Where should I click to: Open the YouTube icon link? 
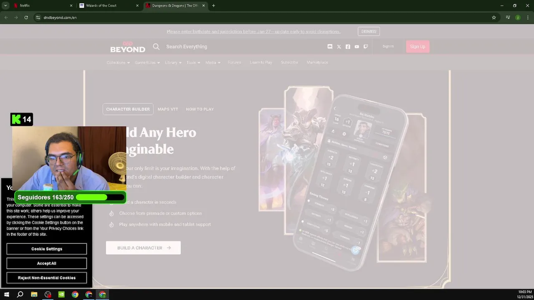[x=357, y=47]
